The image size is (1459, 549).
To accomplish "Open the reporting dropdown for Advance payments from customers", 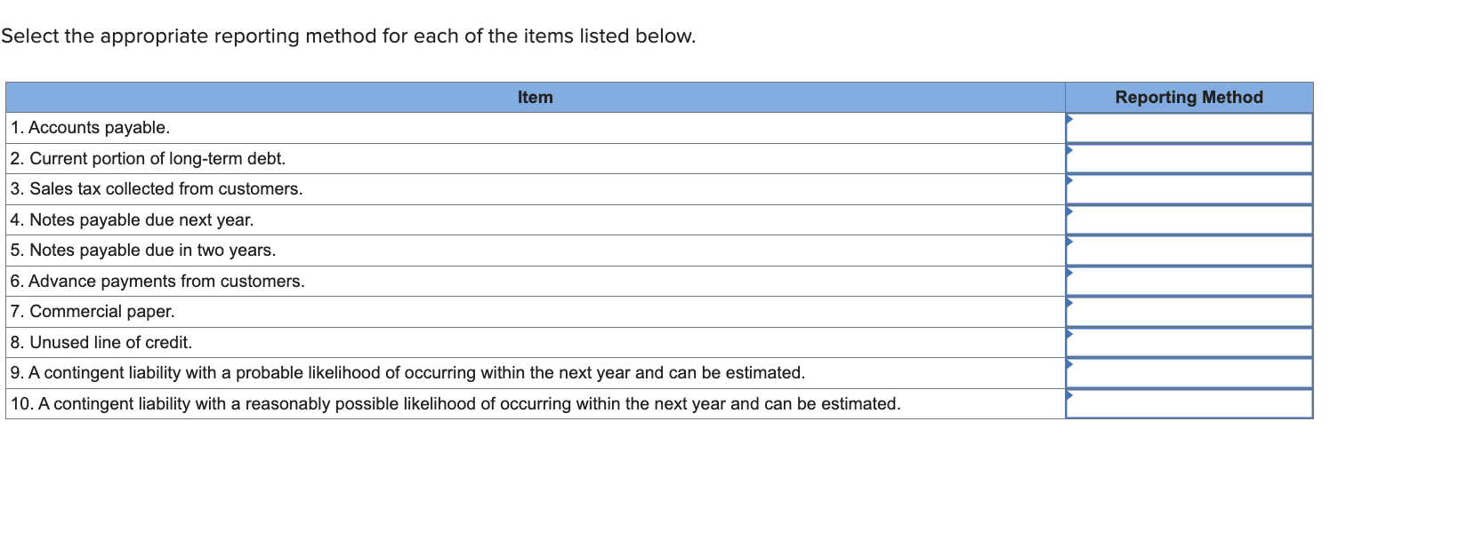I will tap(1188, 281).
